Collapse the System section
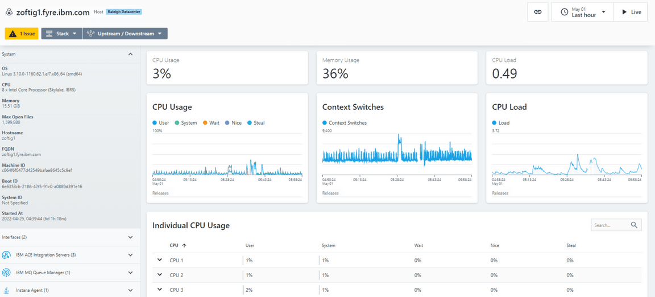 point(130,54)
